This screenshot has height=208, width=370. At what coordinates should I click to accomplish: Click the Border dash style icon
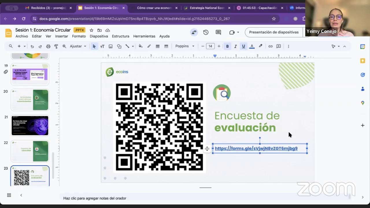pos(166,46)
